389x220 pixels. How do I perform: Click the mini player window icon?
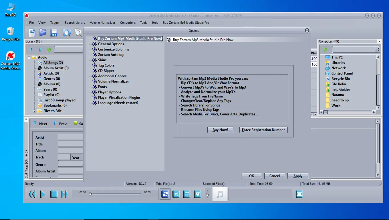click(x=299, y=194)
